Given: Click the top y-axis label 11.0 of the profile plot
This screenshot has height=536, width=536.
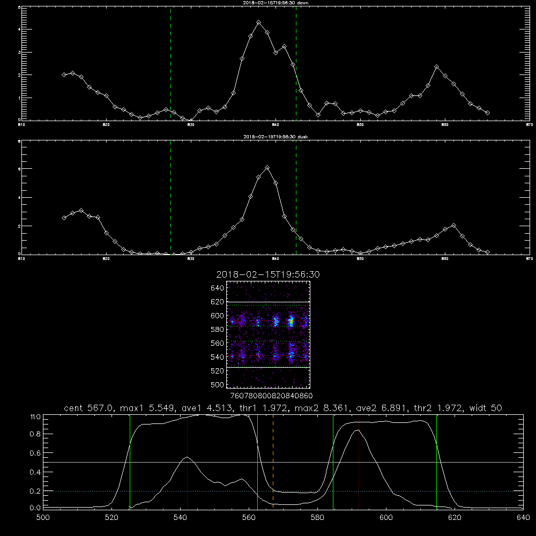Looking at the screenshot, I should (35, 417).
